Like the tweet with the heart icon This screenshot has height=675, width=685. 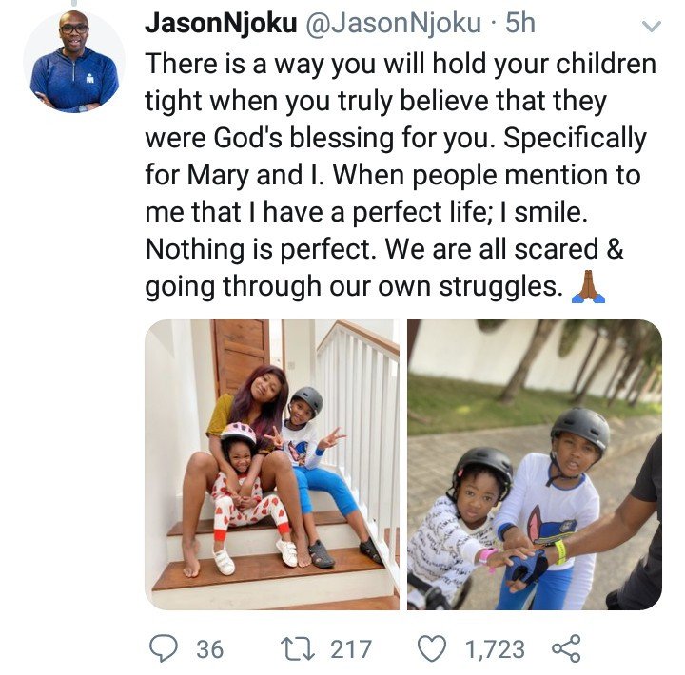coord(432,648)
